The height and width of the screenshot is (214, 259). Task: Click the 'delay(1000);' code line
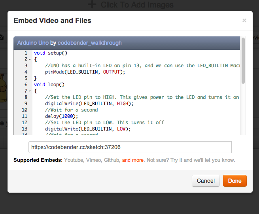(61, 116)
